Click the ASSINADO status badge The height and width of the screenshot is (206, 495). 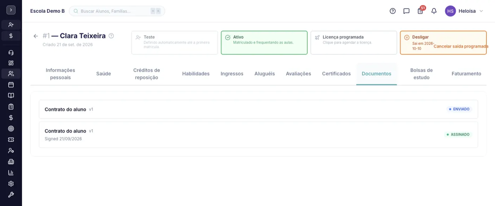point(458,135)
